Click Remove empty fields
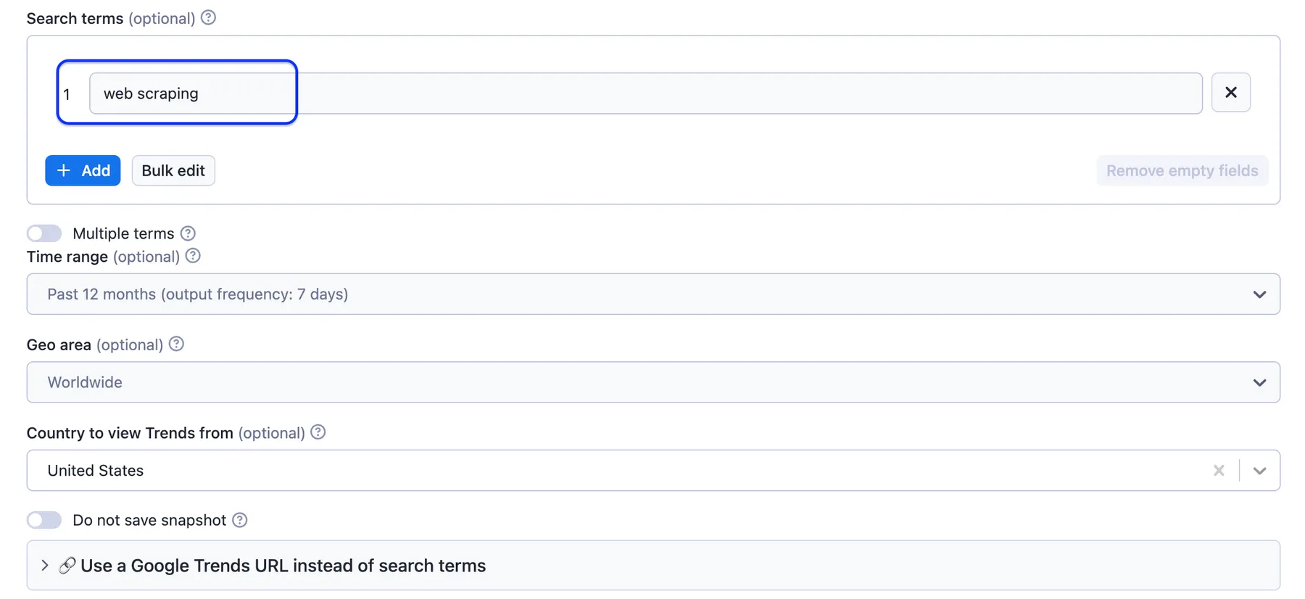The height and width of the screenshot is (599, 1305). [1182, 170]
